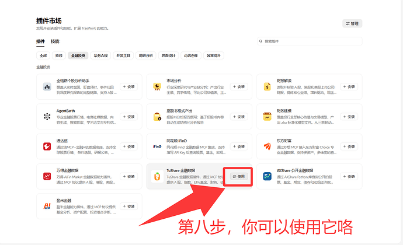
Task: Open the 招股书格式产出 plugin title
Action: 179,111
